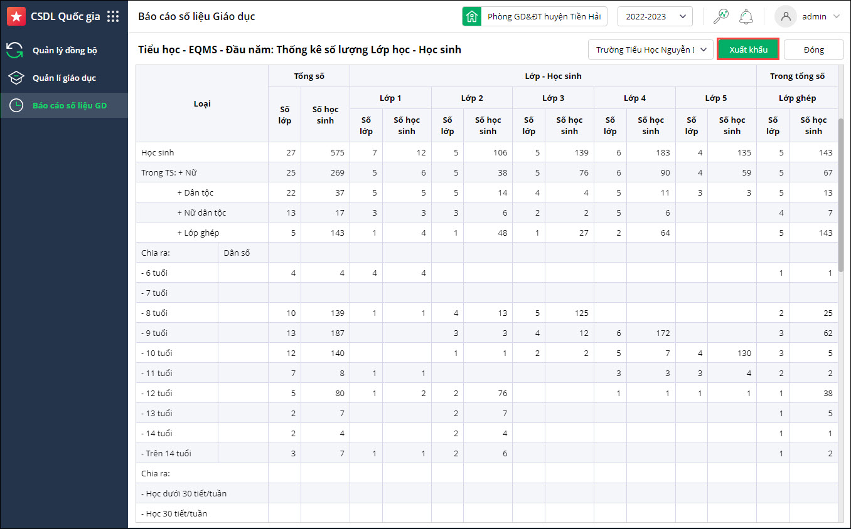Open the nine-dot app grid launcher
Screen dimensions: 851x529
click(x=113, y=16)
